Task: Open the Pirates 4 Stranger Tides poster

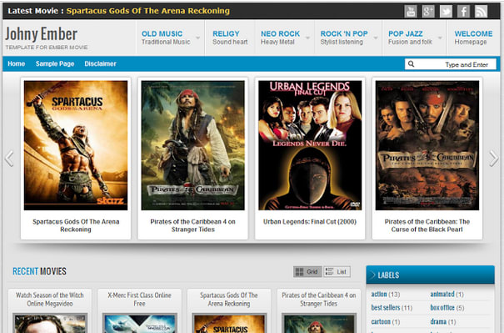Action: coord(193,145)
